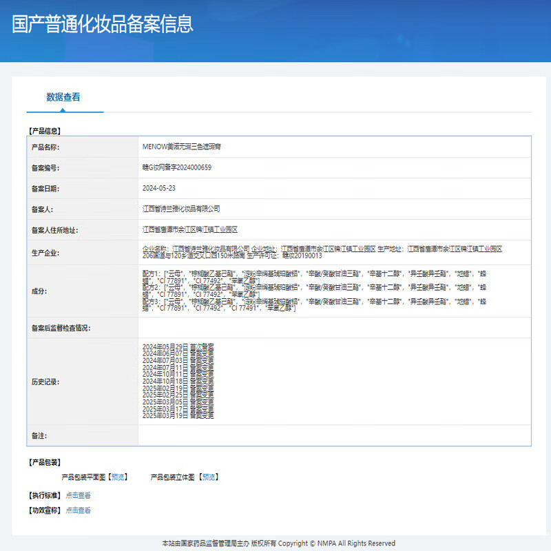Click the empty 备注 value cell

[x=334, y=435]
